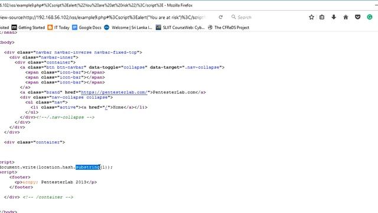Click the window title Mozilla Firefox

tap(180, 5)
